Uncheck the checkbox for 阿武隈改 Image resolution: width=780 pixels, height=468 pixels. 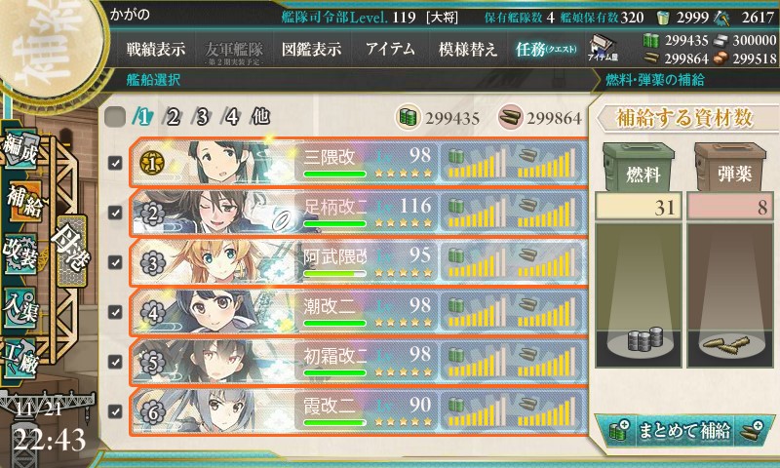[115, 262]
